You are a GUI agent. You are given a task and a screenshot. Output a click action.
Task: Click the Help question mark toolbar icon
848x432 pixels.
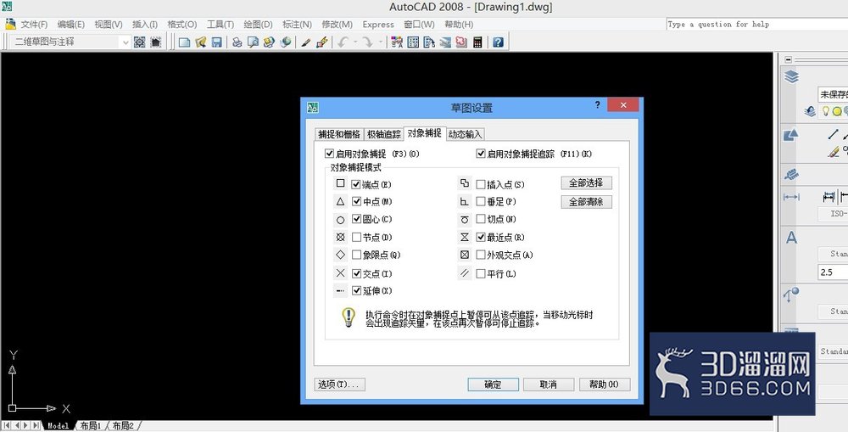pos(498,42)
